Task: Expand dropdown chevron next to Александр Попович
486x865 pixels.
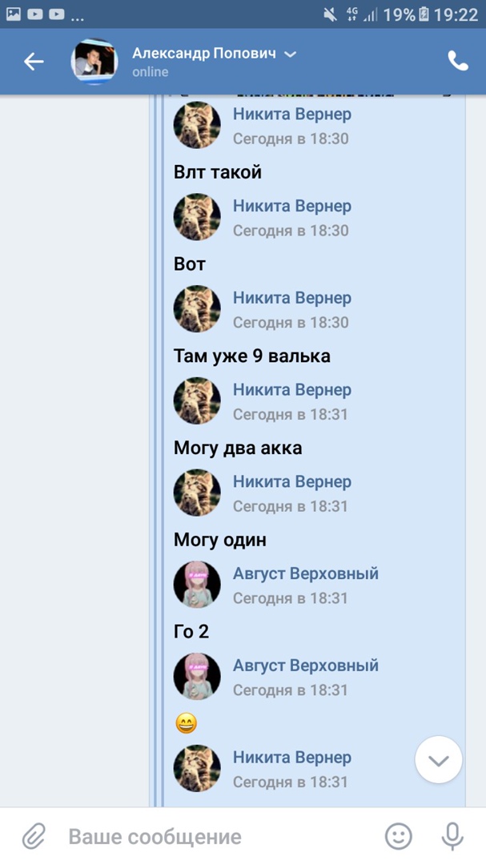Action: point(291,54)
